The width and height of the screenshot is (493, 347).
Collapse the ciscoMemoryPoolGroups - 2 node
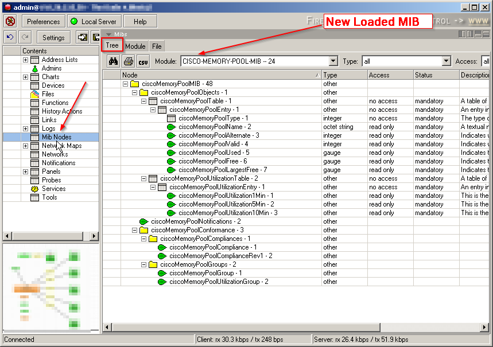(143, 264)
